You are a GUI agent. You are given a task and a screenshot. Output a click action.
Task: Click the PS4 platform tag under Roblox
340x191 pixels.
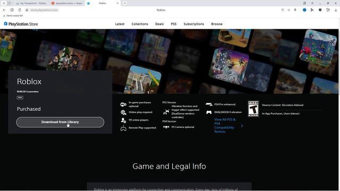[20, 98]
